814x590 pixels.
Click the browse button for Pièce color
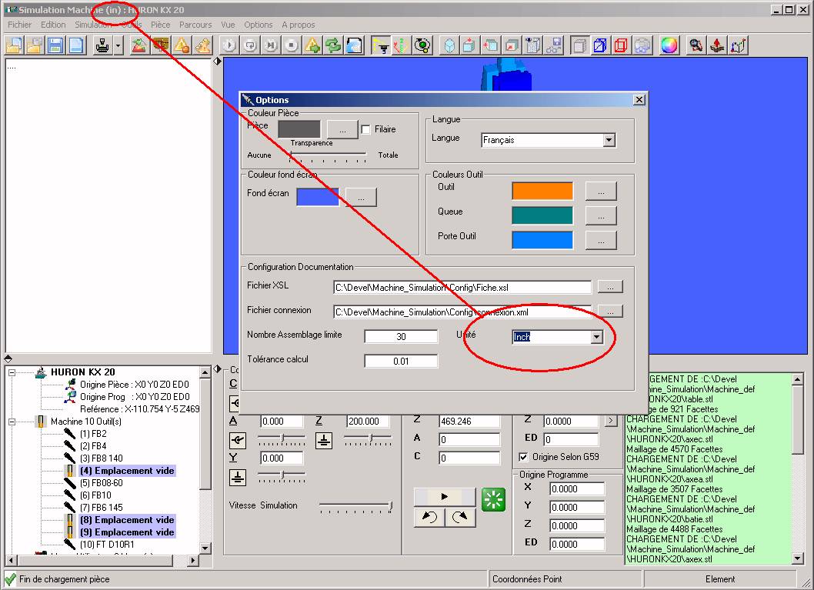(x=342, y=129)
